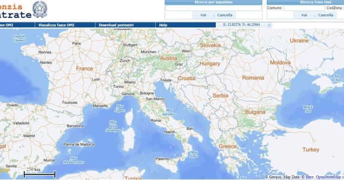Click the Agenzia Entrate emblem logo
The width and height of the screenshot is (344, 180).
tap(40, 9)
